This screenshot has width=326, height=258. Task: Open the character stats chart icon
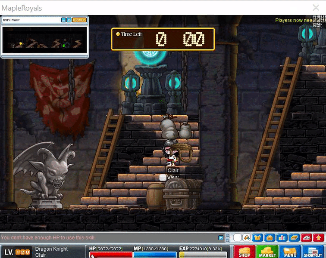282,238
